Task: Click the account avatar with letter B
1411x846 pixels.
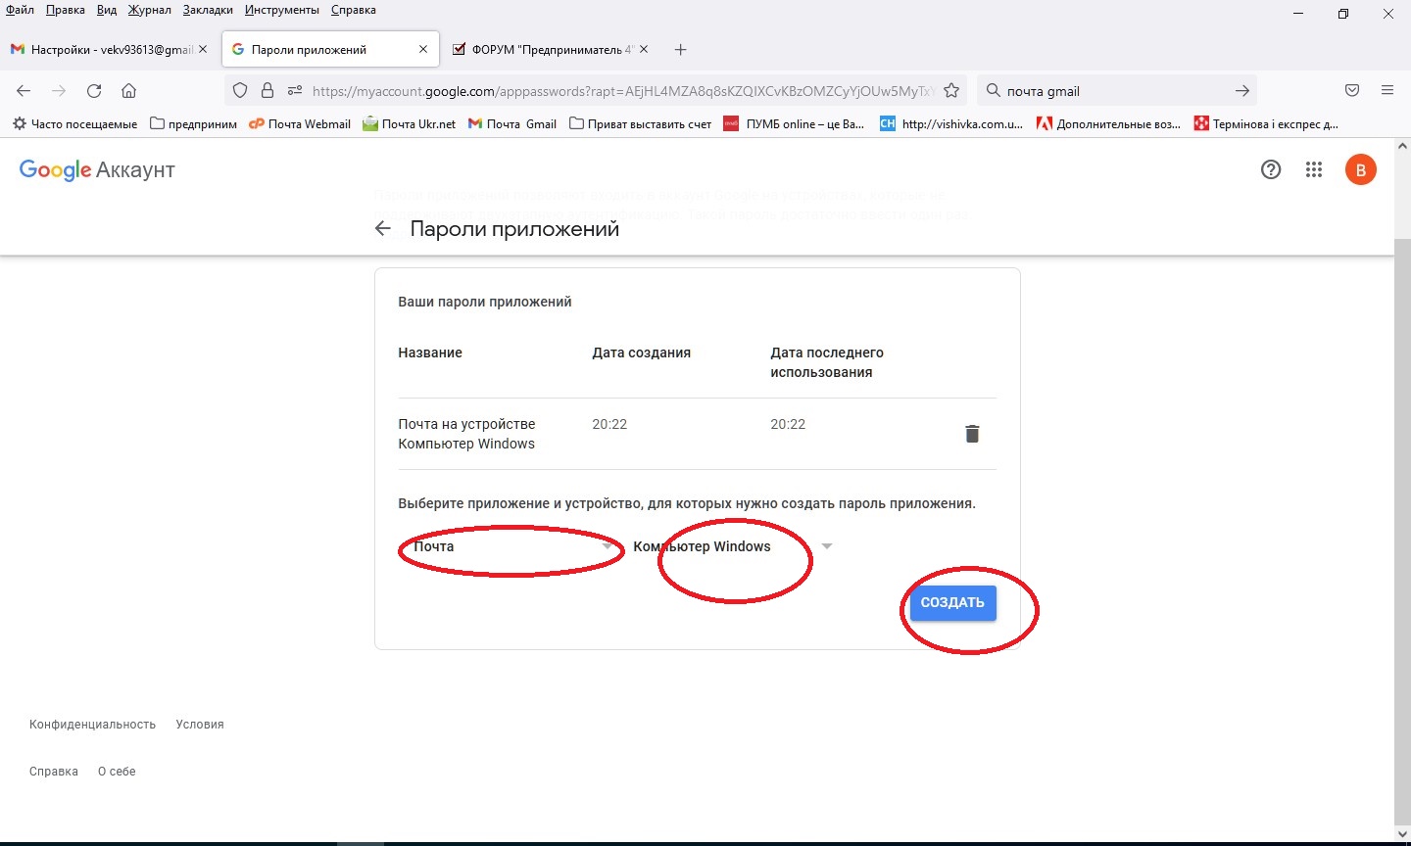Action: (x=1360, y=170)
